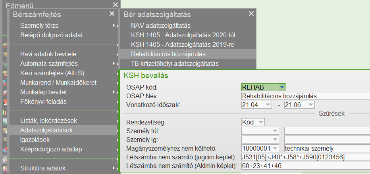Image resolution: width=370 pixels, height=174 pixels.
Task: Close the Bérszámfejtés menu panel
Action: point(112,13)
